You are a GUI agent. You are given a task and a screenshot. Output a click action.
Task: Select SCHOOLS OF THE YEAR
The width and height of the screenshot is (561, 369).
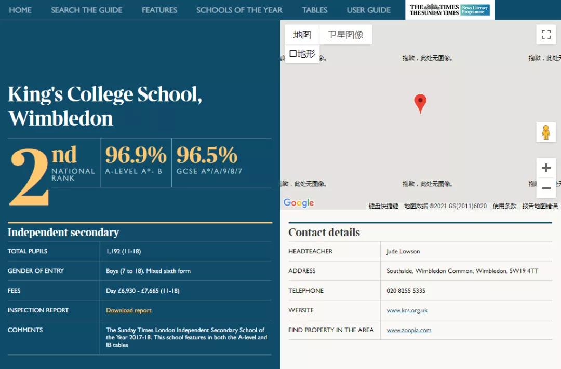[x=239, y=10]
